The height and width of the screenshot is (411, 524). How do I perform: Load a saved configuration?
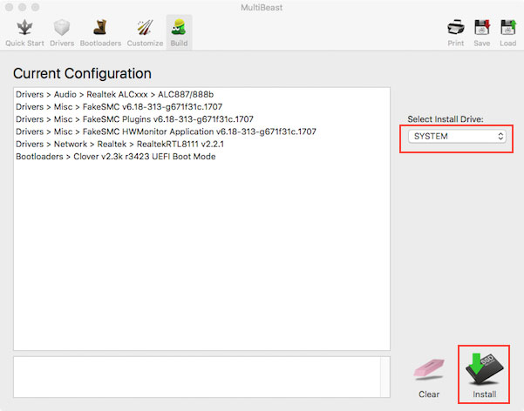(x=508, y=30)
